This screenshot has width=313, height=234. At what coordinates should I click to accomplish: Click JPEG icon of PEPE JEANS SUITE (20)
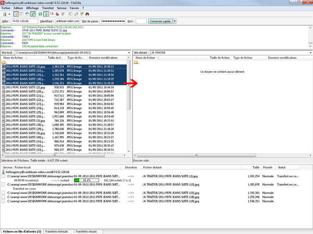(x=4, y=92)
